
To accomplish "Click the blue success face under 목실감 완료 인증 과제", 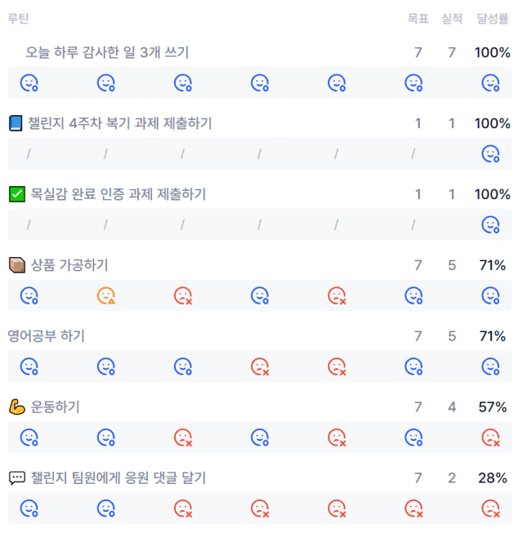I will pos(490,224).
